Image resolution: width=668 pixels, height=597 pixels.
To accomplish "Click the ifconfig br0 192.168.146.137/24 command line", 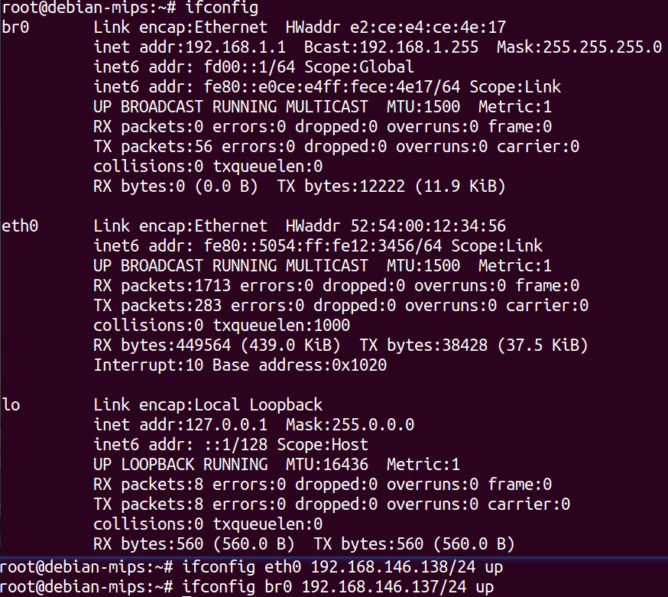I will (338, 587).
